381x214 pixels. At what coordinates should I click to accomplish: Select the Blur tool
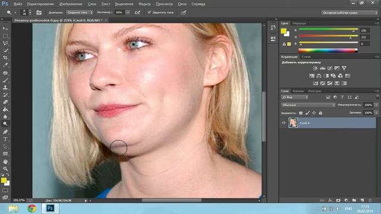pyautogui.click(x=5, y=117)
